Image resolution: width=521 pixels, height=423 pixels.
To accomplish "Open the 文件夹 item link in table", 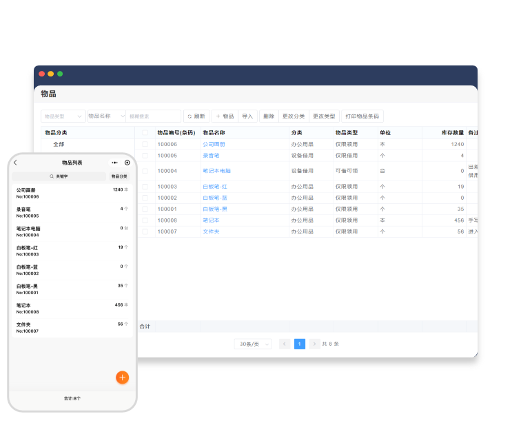I will [211, 231].
